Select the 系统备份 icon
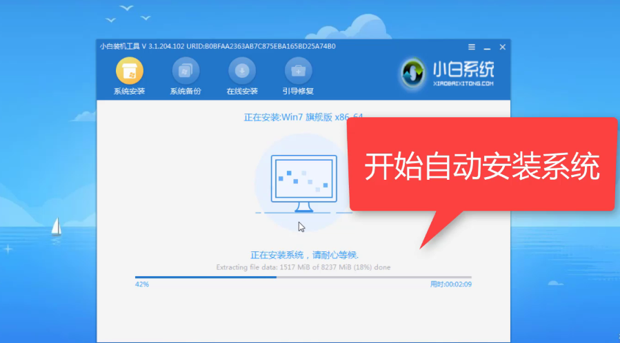This screenshot has width=620, height=343. click(186, 71)
